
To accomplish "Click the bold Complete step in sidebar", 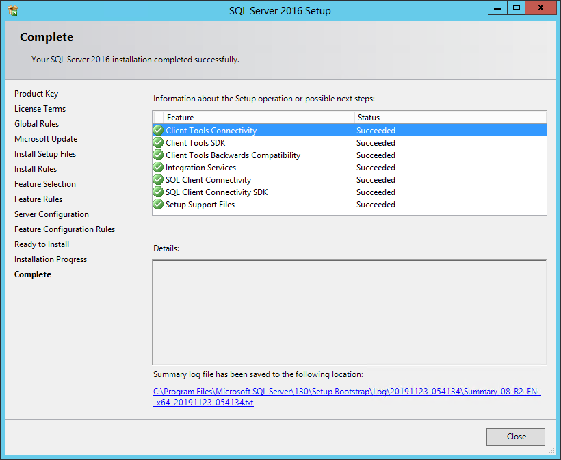I will coord(33,274).
